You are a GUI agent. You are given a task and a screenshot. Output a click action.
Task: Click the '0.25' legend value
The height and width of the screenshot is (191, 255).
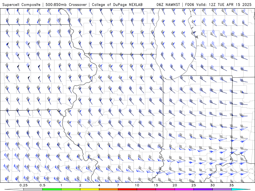tap(24, 185)
